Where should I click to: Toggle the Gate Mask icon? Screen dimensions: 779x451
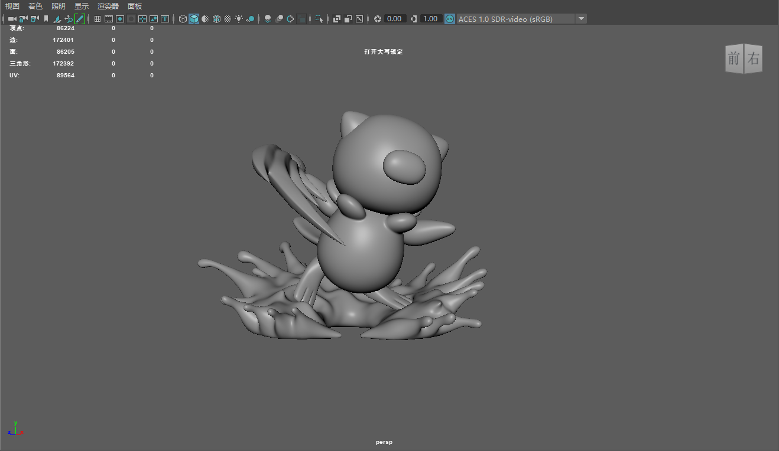(131, 19)
